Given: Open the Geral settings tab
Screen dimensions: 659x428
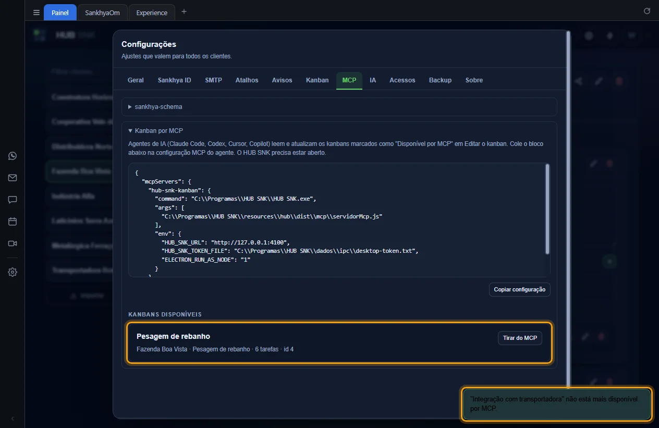Looking at the screenshot, I should [136, 80].
